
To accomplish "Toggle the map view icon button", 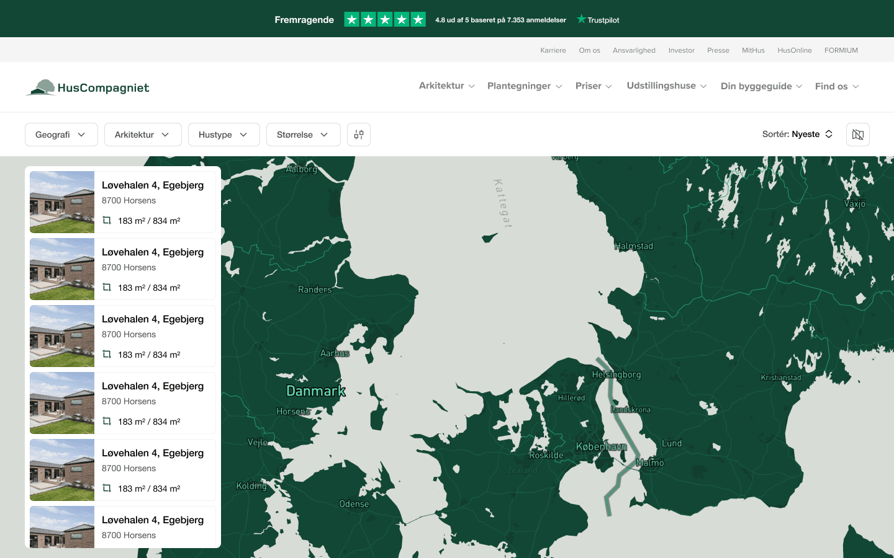I will click(x=858, y=135).
